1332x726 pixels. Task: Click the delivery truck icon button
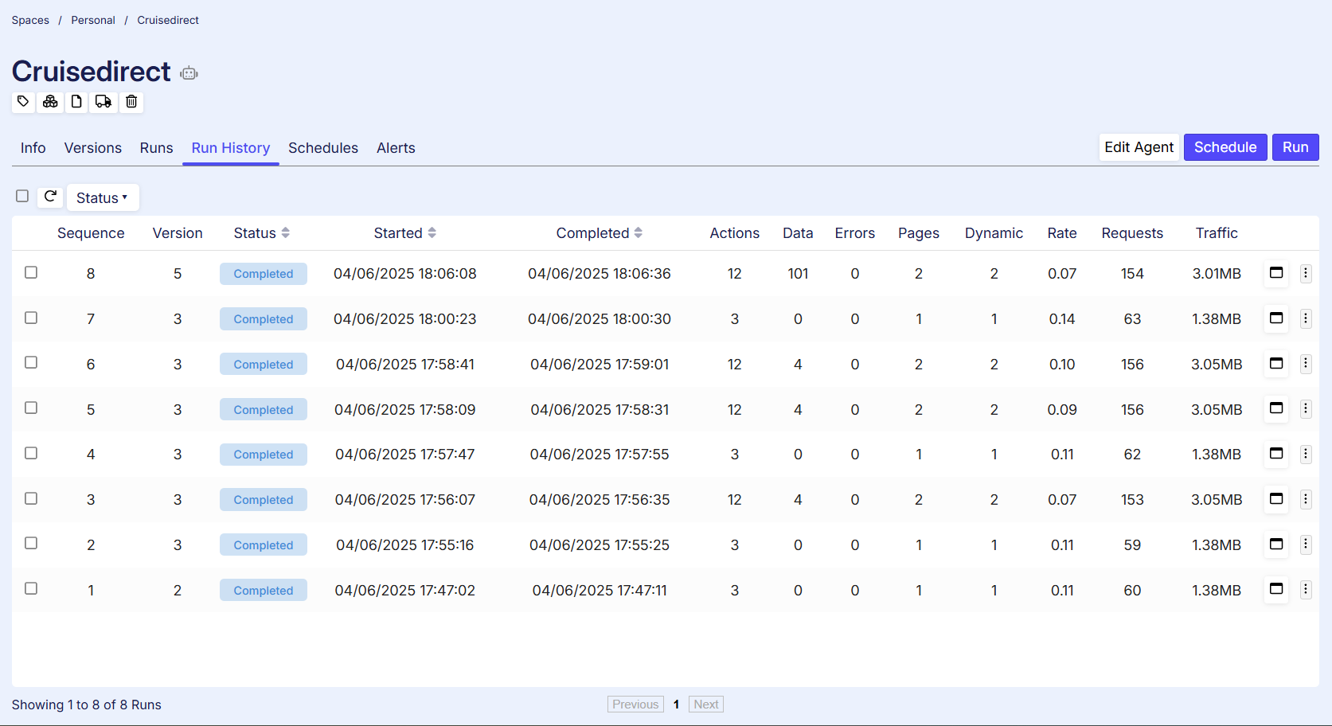pos(104,101)
